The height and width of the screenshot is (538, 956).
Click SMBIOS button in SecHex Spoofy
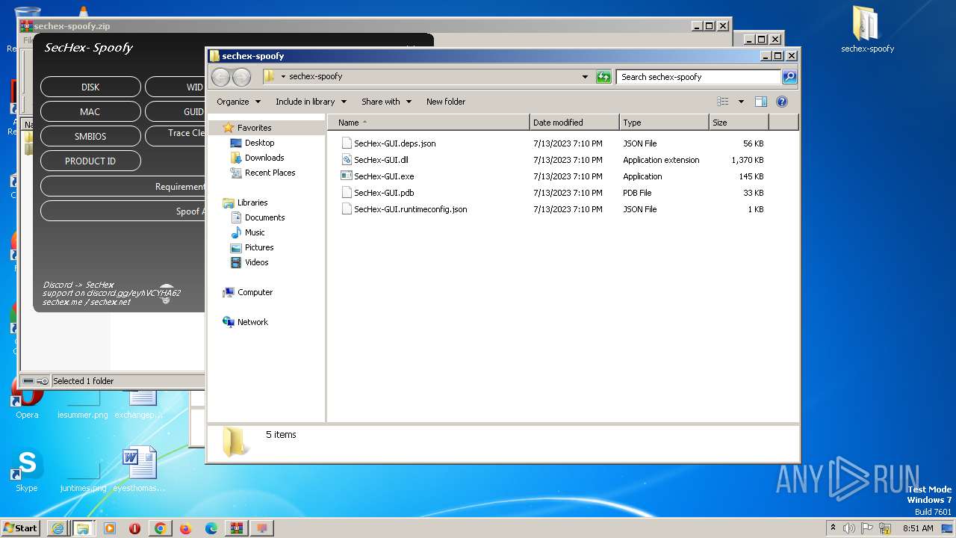(x=90, y=136)
